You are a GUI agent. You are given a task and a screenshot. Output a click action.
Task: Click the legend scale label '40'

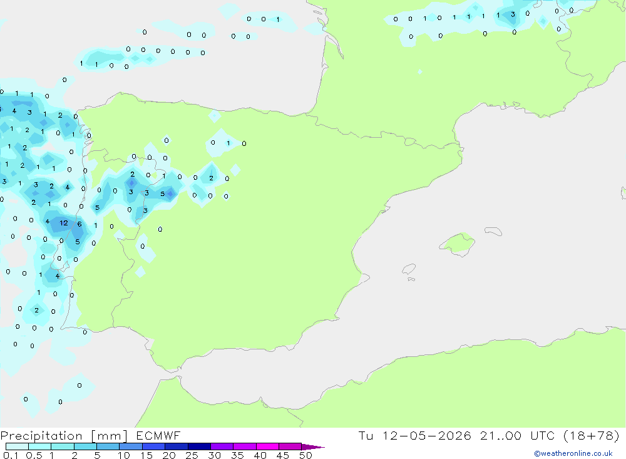coord(260,455)
